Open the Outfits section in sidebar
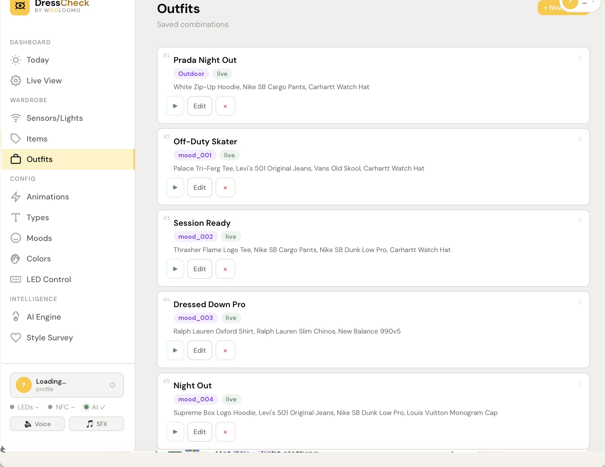Viewport: 605px width, 467px height. (68, 159)
